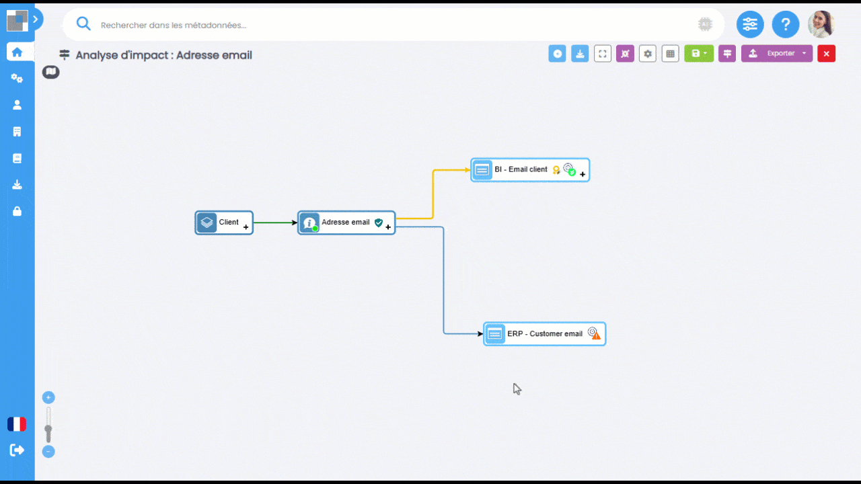The image size is (861, 484).
Task: Open the download sidebar icon
Action: [17, 185]
